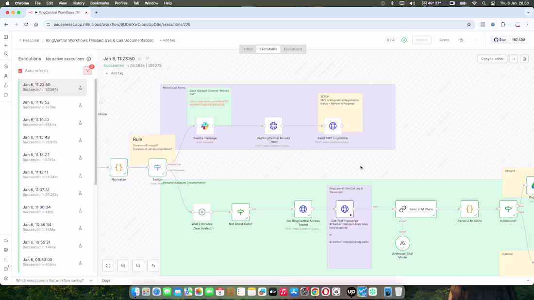The height and width of the screenshot is (300, 534).
Task: Click Copy to editor button
Action: click(x=492, y=59)
